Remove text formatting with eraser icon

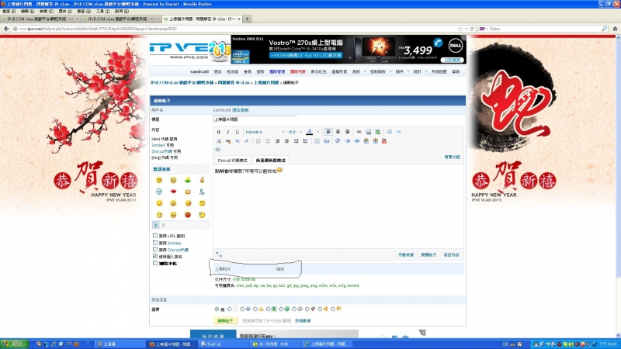point(219,141)
